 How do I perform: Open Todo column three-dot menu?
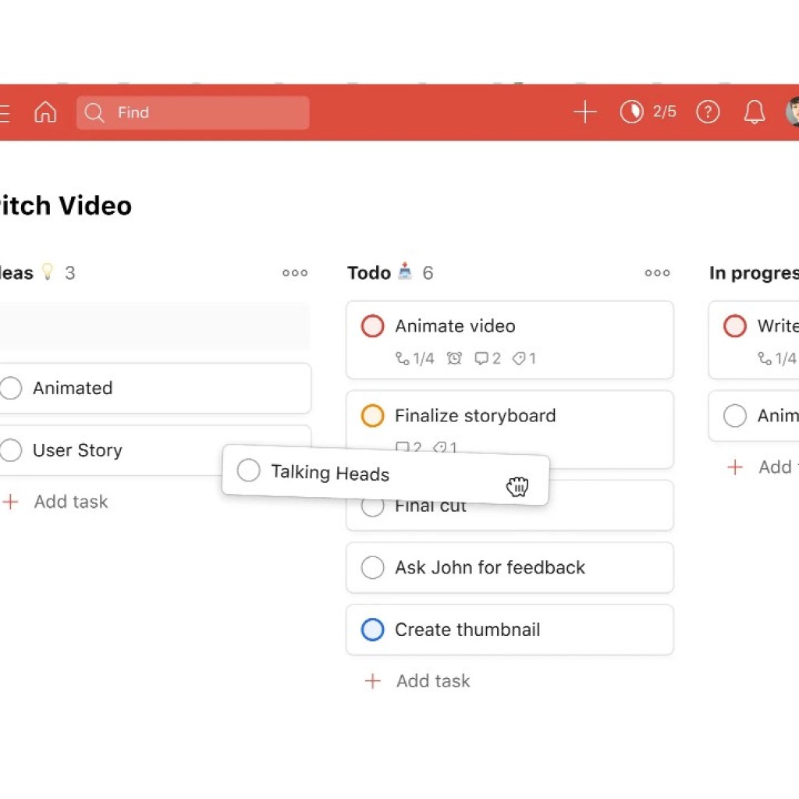[657, 273]
